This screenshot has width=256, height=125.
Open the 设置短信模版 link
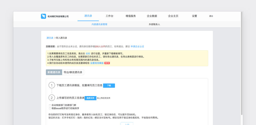click(x=97, y=63)
